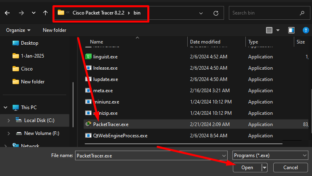Image resolution: width=312 pixels, height=176 pixels.
Task: Go up one folder level
Action: click(45, 13)
